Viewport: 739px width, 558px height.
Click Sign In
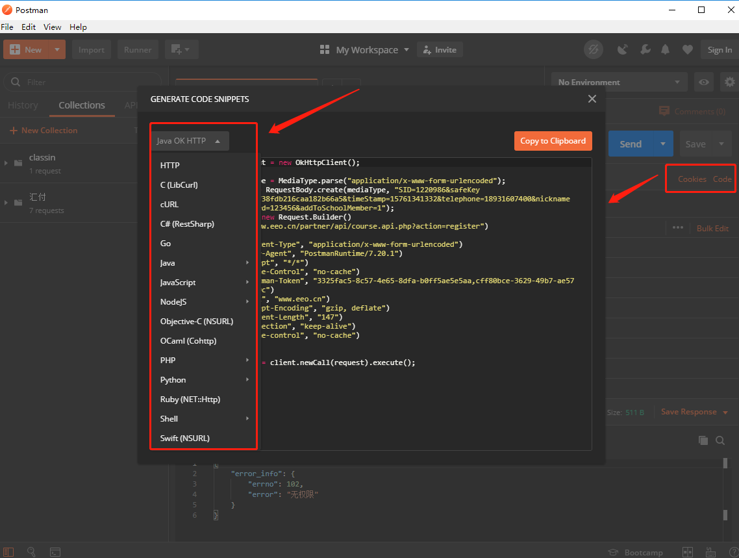(720, 49)
